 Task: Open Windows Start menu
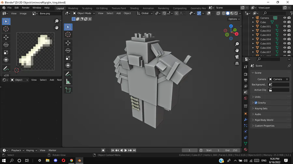click(4, 160)
